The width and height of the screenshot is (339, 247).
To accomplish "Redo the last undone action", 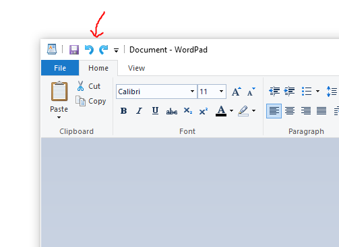I will [x=104, y=50].
